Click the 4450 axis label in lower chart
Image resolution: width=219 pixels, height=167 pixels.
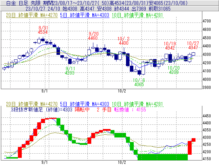click(x=207, y=116)
